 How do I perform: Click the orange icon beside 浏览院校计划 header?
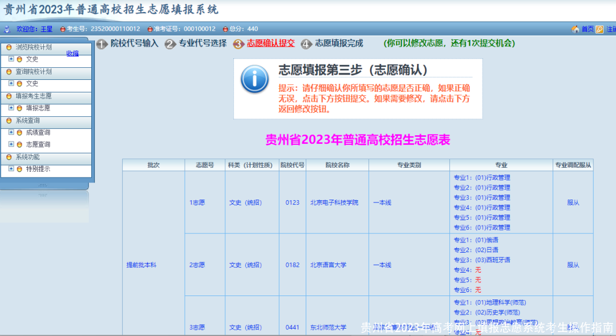pyautogui.click(x=9, y=47)
